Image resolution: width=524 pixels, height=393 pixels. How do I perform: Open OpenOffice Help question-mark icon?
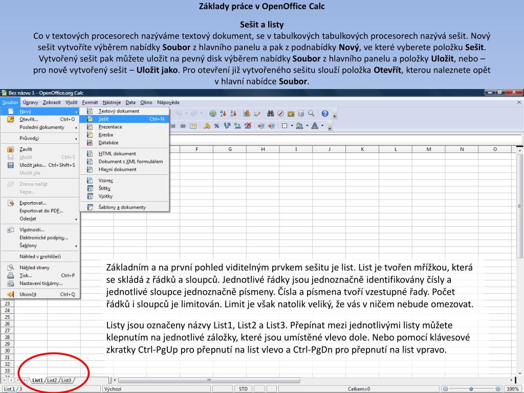pos(325,114)
